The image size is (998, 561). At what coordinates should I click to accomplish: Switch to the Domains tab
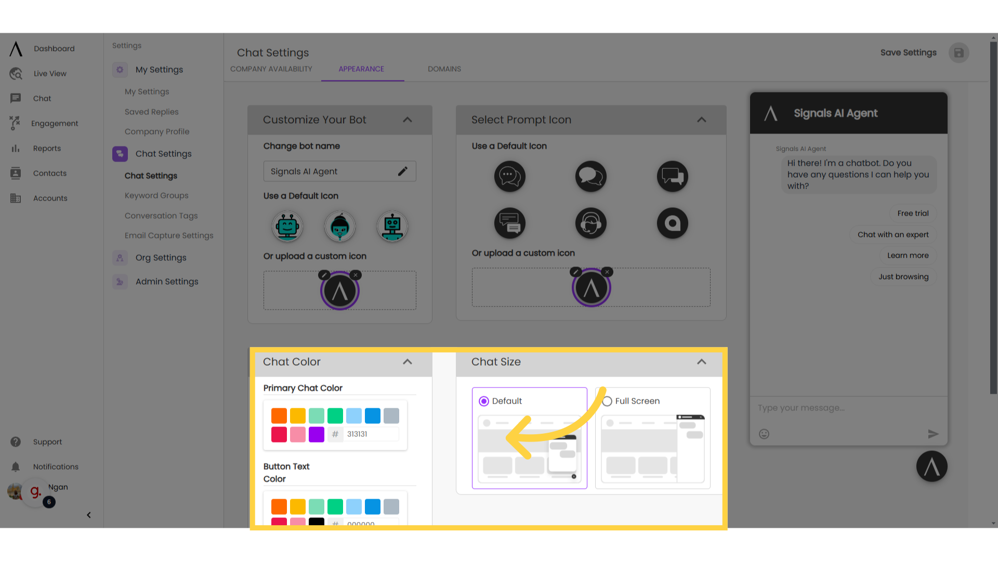coord(444,69)
